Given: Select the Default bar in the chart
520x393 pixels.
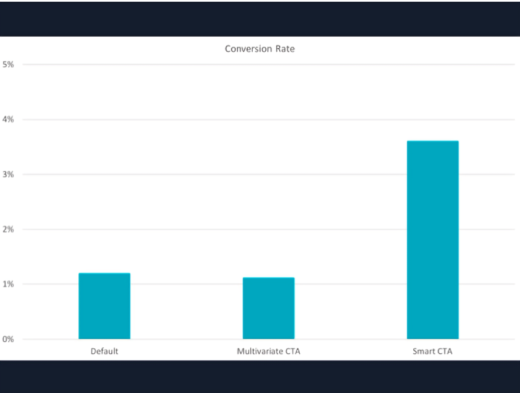Looking at the screenshot, I should (x=104, y=306).
